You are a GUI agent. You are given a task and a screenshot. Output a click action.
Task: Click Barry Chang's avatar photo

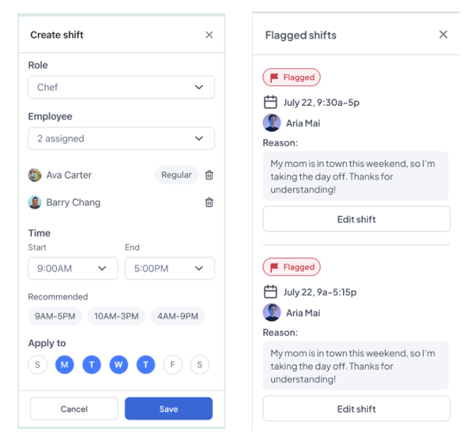click(x=35, y=202)
